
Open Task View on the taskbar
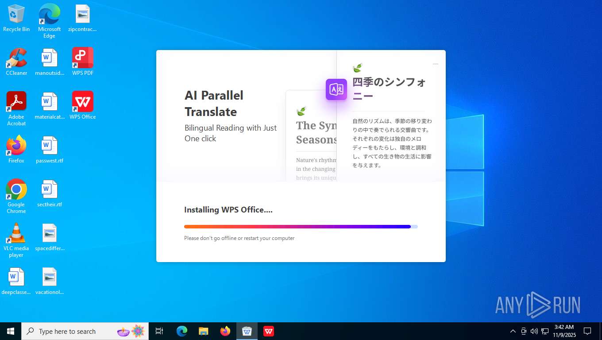click(159, 331)
